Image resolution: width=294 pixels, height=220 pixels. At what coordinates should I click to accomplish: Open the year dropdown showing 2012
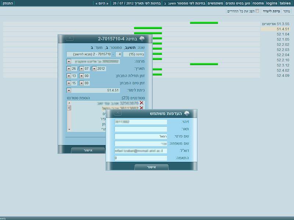pyautogui.click(x=94, y=69)
